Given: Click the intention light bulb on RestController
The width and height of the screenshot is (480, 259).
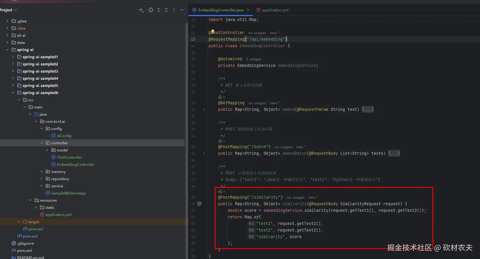Looking at the screenshot, I should pos(212,31).
